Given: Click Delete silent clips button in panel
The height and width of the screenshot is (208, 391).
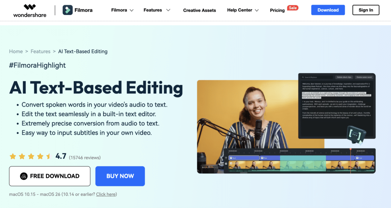Looking at the screenshot, I should (x=344, y=77).
